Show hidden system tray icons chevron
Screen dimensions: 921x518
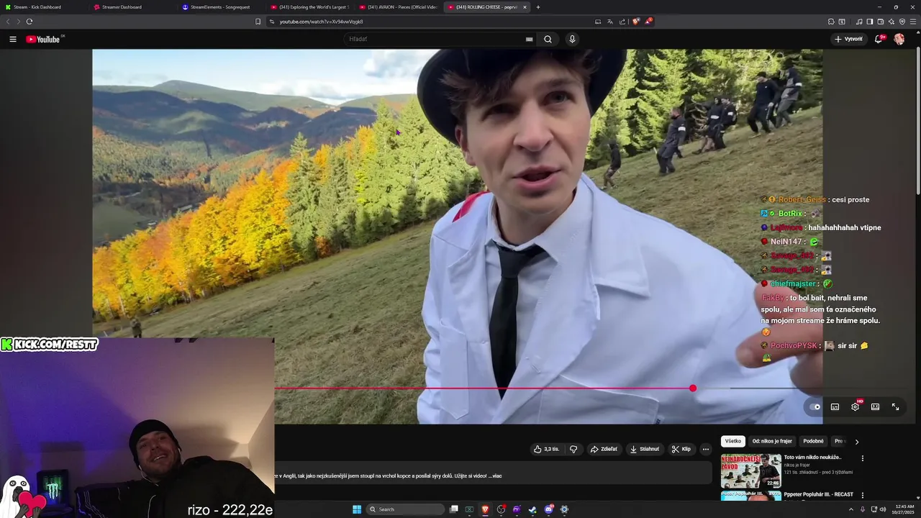click(851, 509)
